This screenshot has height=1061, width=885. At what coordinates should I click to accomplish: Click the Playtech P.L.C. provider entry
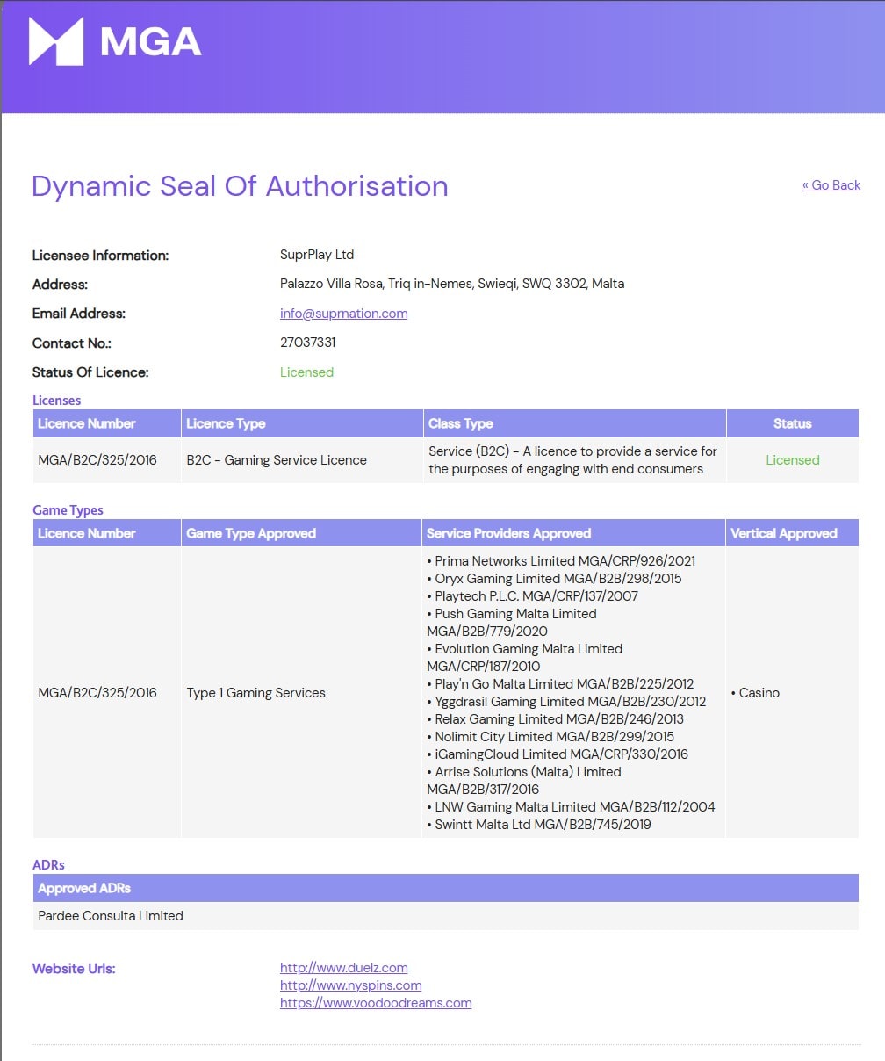(x=533, y=595)
